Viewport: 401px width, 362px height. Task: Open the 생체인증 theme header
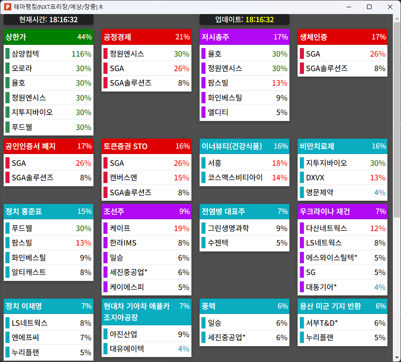click(x=342, y=37)
